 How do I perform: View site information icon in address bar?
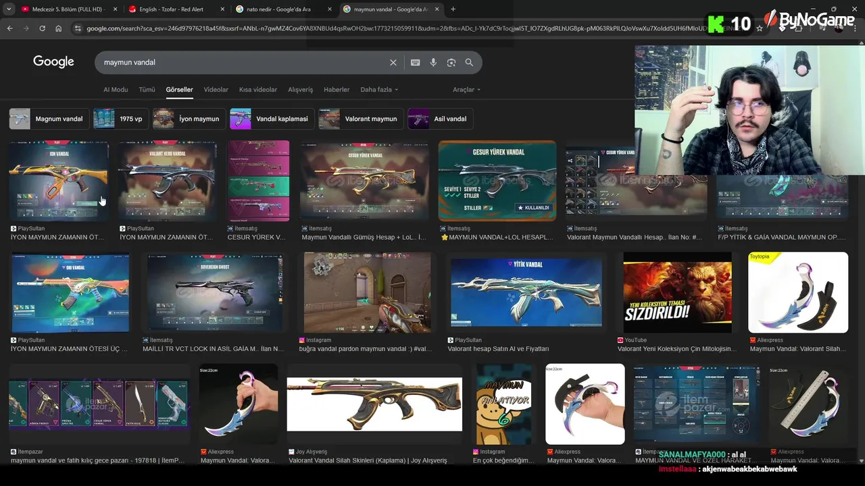tap(77, 28)
